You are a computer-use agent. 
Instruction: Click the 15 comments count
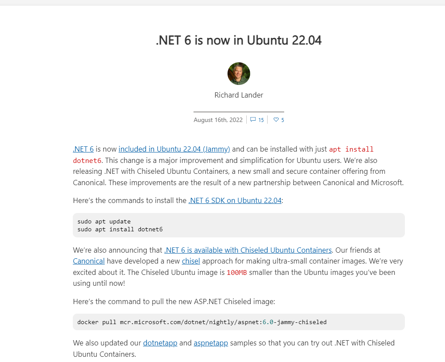coord(261,120)
